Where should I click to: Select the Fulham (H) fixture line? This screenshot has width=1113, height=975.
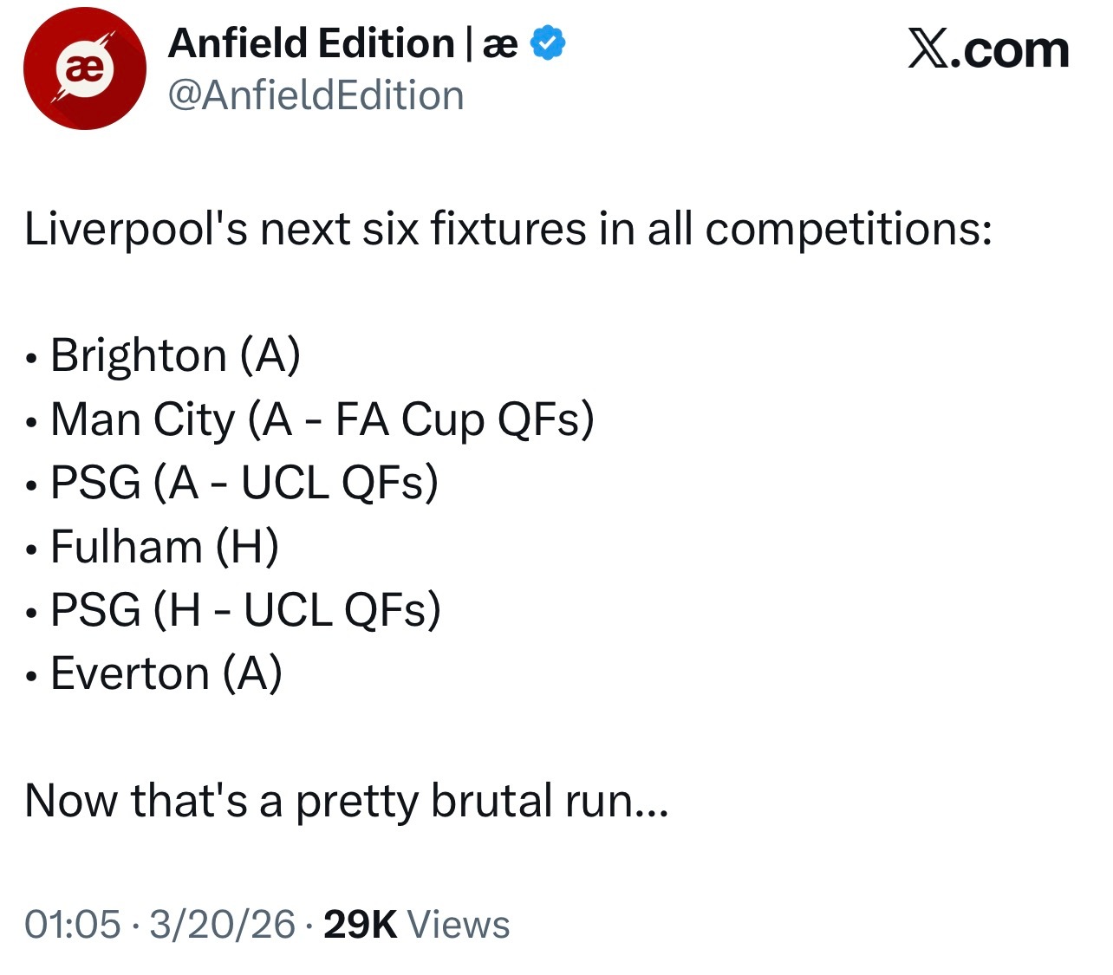(165, 547)
